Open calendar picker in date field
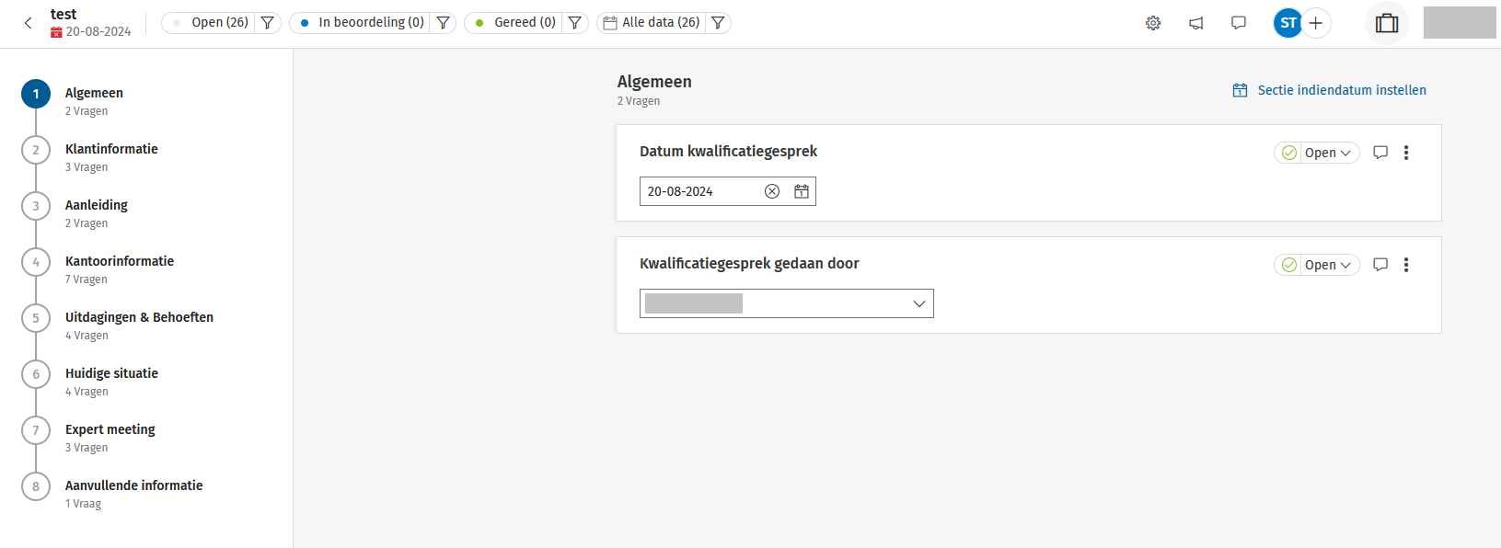 click(802, 191)
